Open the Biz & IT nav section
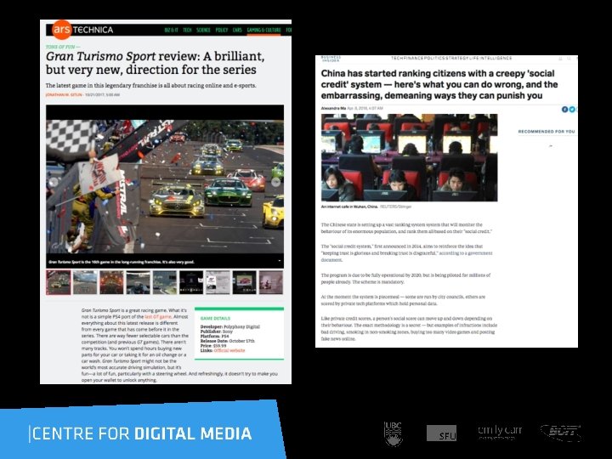The height and width of the screenshot is (459, 612). (171, 30)
